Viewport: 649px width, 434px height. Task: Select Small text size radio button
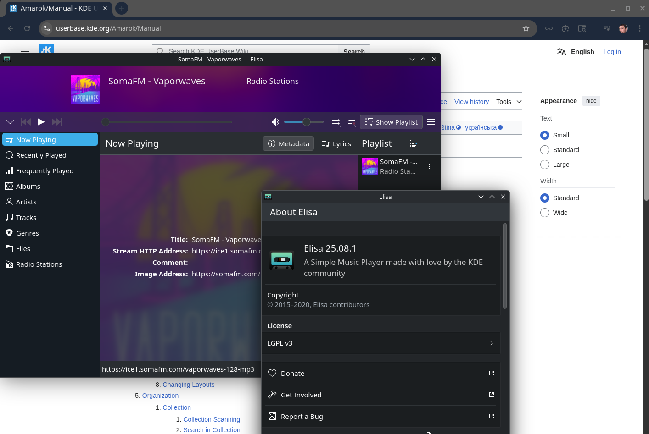[545, 135]
